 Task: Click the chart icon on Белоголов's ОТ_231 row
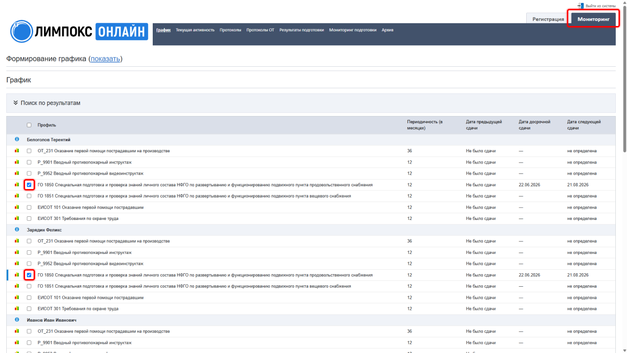coord(17,151)
